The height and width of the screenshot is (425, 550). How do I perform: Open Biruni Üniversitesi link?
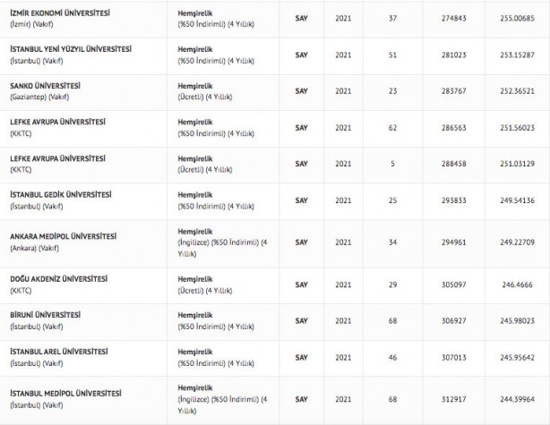(x=45, y=315)
